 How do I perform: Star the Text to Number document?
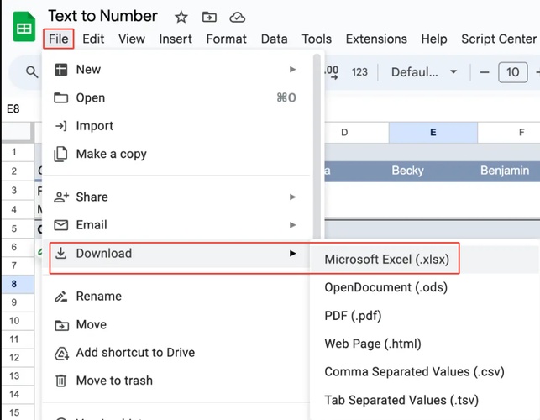coord(181,17)
